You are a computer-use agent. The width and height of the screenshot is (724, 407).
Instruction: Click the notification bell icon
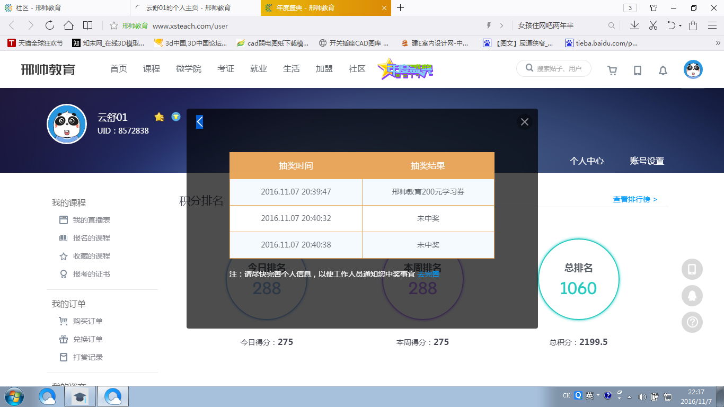pos(663,69)
